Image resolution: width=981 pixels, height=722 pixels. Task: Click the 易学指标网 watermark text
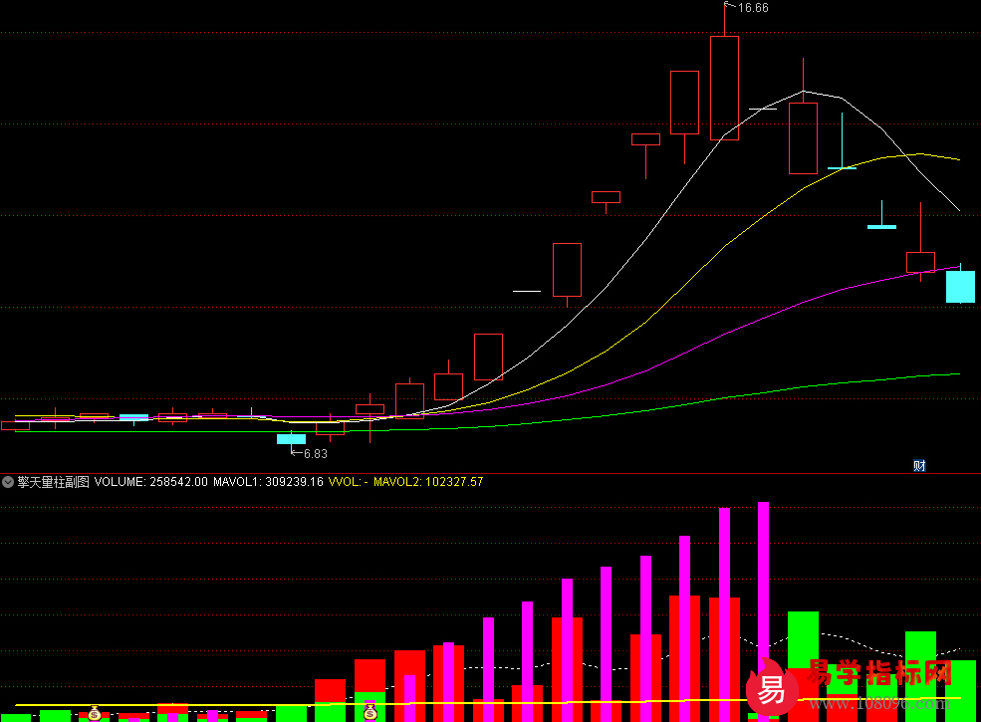pyautogui.click(x=879, y=674)
